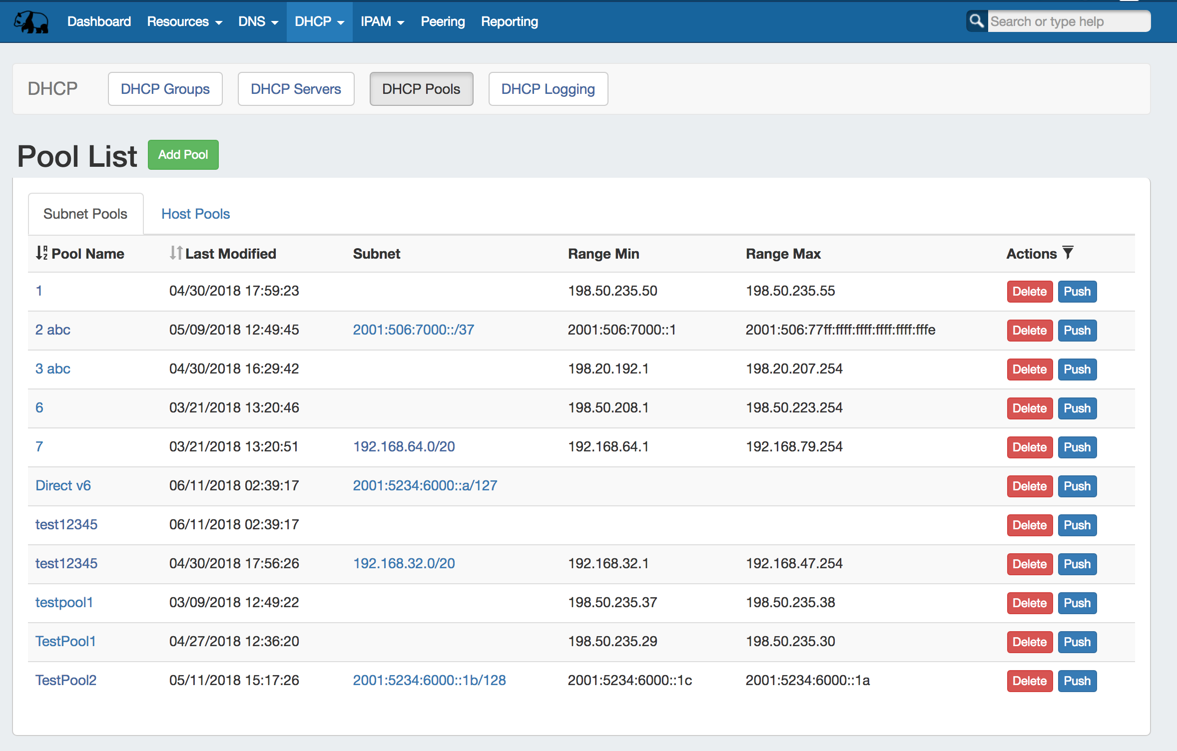
Task: Switch to the Host Pools tab
Action: (195, 214)
